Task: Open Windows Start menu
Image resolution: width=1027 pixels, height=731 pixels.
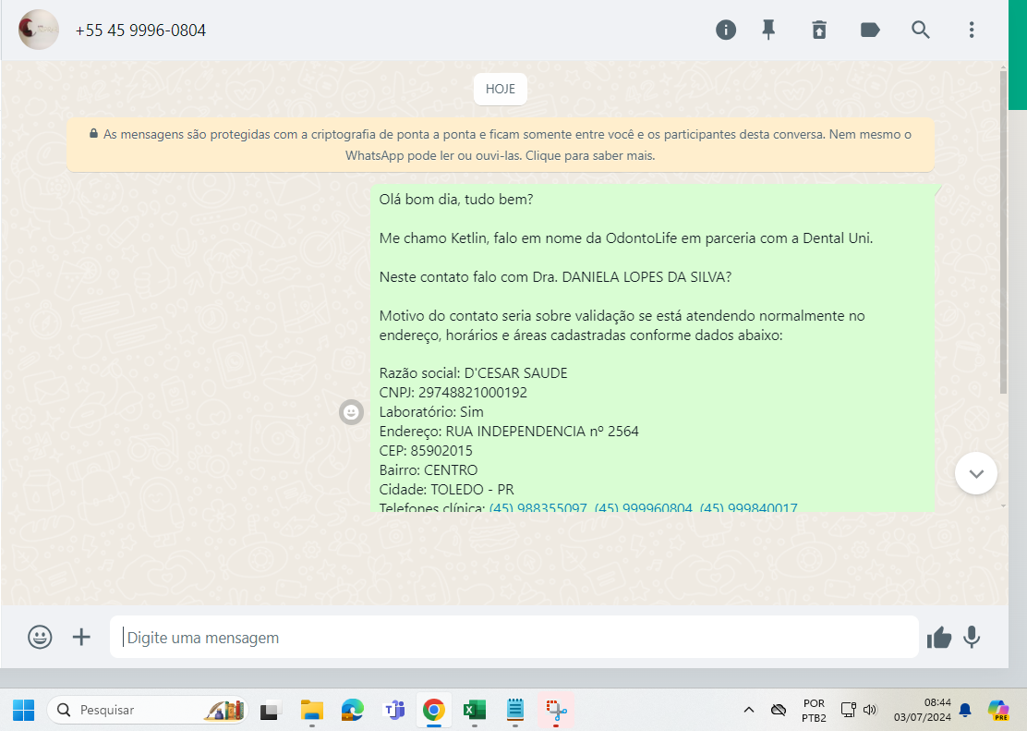Action: point(24,710)
